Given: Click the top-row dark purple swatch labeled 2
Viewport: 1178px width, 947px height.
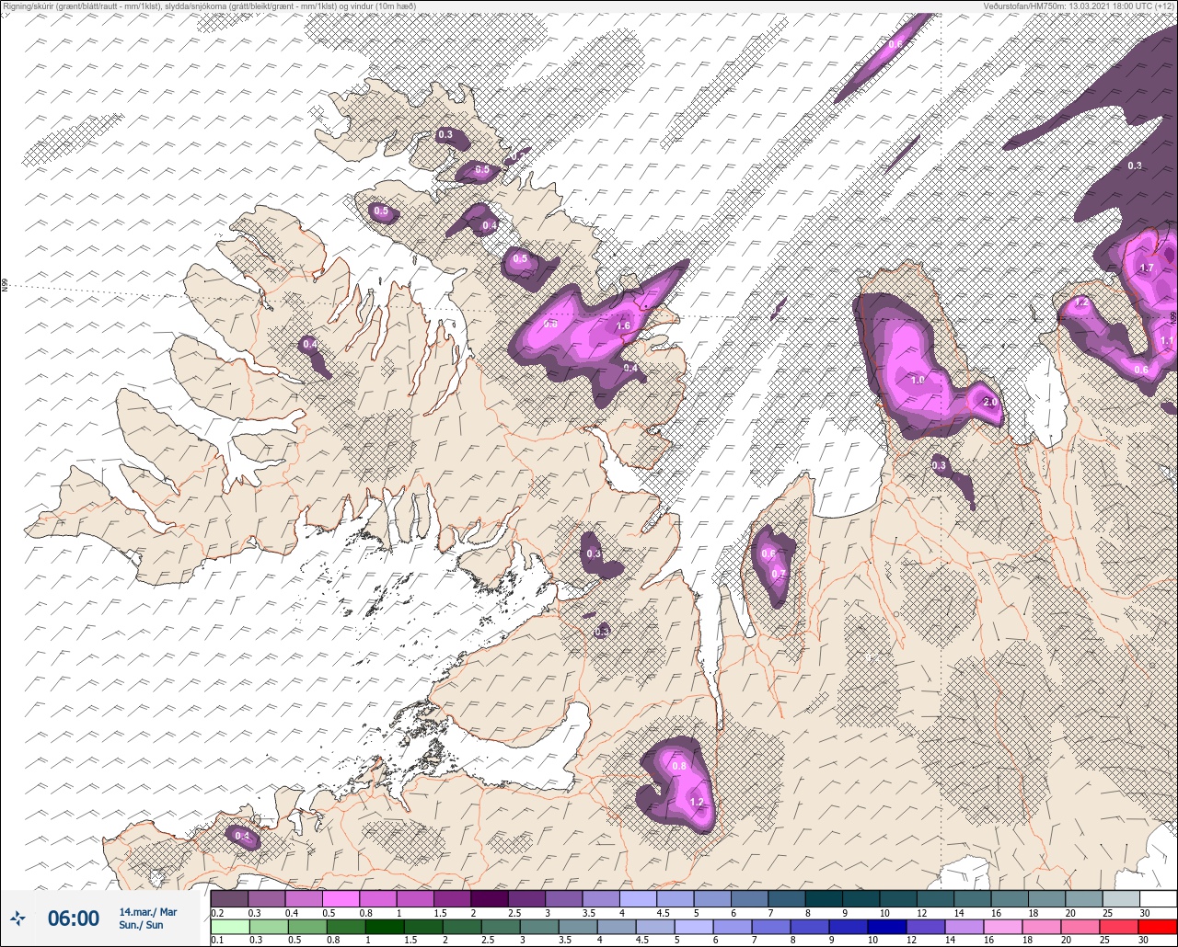Looking at the screenshot, I should coord(490,898).
